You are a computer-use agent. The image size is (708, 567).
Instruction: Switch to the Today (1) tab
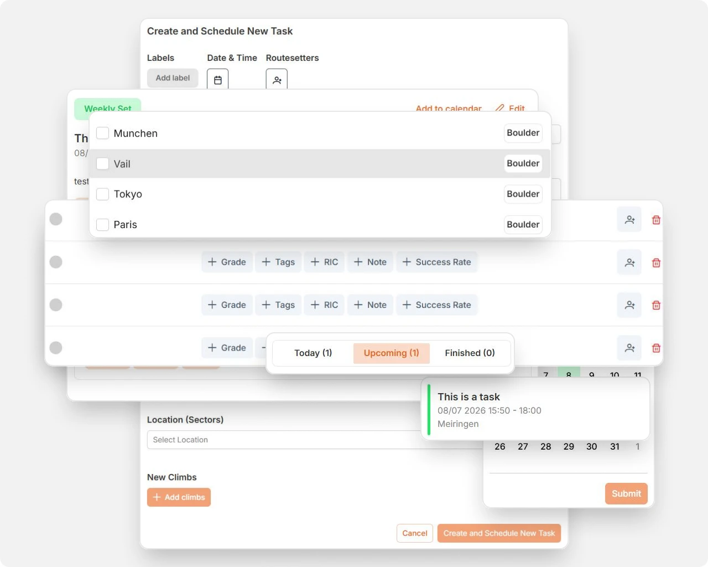(x=313, y=353)
